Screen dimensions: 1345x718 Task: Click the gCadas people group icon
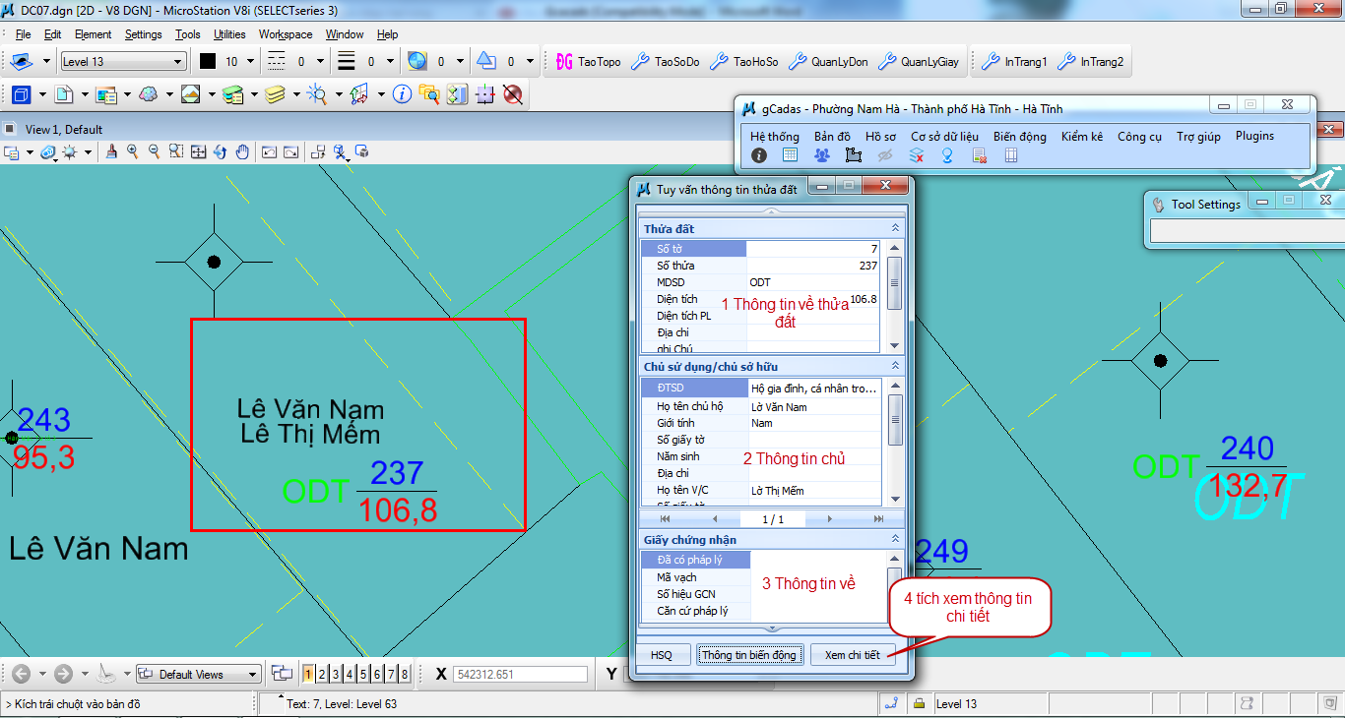[822, 155]
